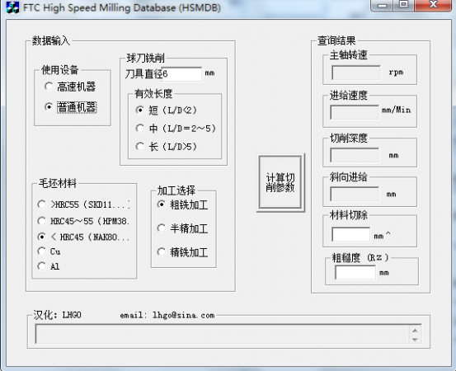The width and height of the screenshot is (456, 371).
Task: Click the HSMDB application icon in title bar
Action: 12,7
